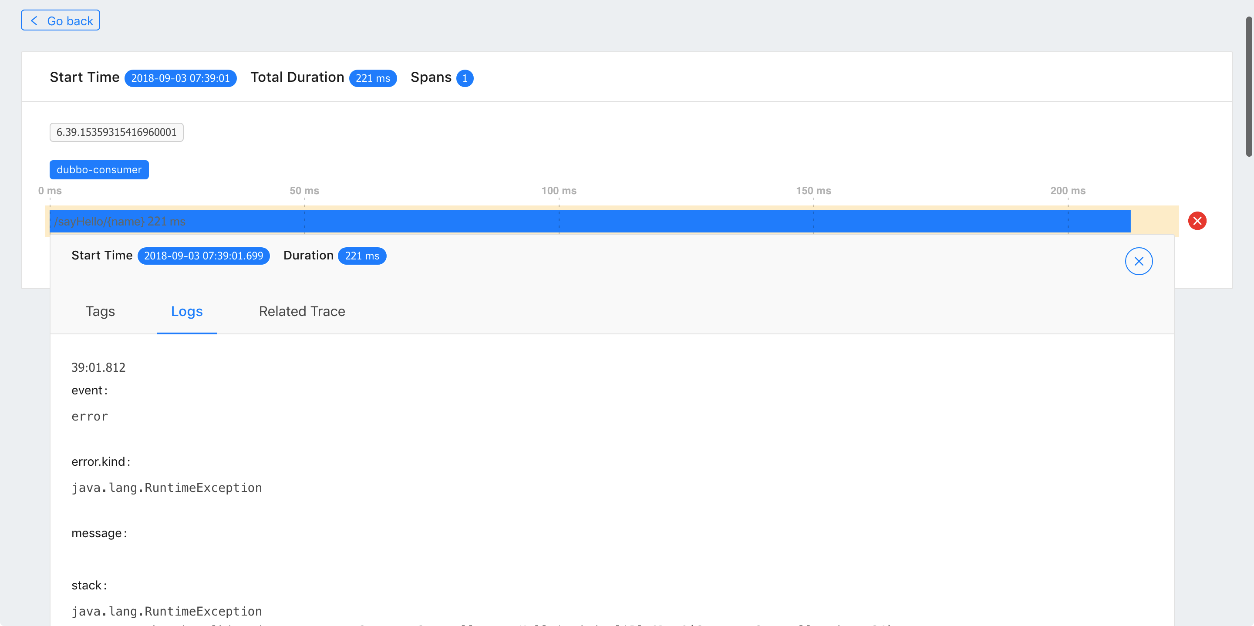The width and height of the screenshot is (1254, 626).
Task: Click the page vertical scrollbar
Action: tap(1249, 88)
